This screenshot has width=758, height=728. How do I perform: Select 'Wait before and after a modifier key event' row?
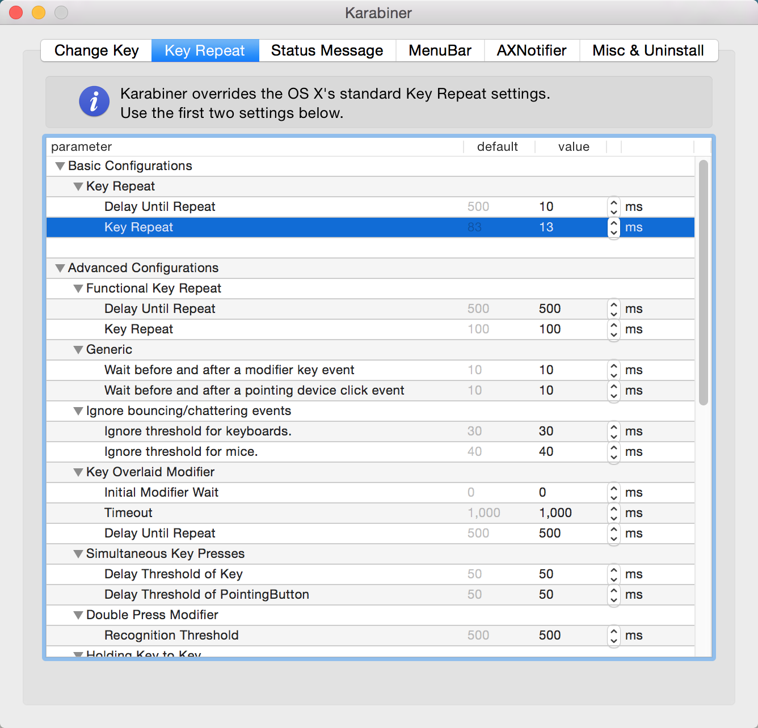pos(370,370)
